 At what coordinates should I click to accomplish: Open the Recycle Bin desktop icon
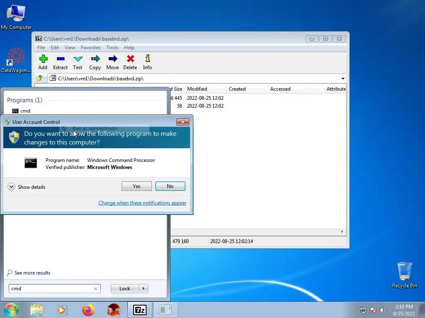pyautogui.click(x=404, y=275)
